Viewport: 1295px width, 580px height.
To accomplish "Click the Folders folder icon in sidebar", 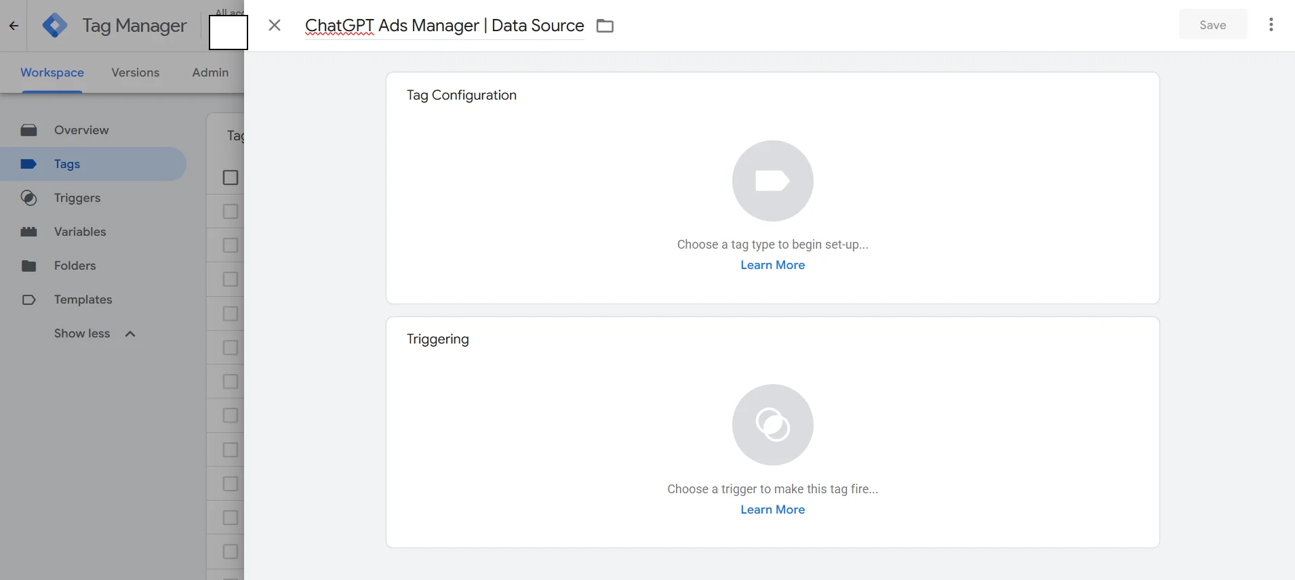I will point(28,266).
